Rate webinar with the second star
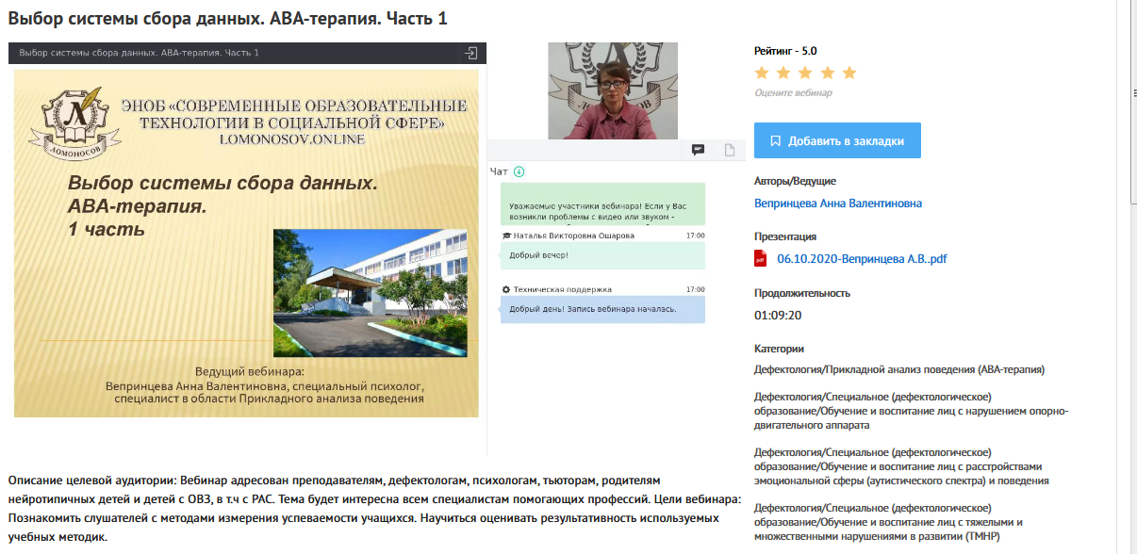This screenshot has width=1137, height=554. [x=783, y=73]
